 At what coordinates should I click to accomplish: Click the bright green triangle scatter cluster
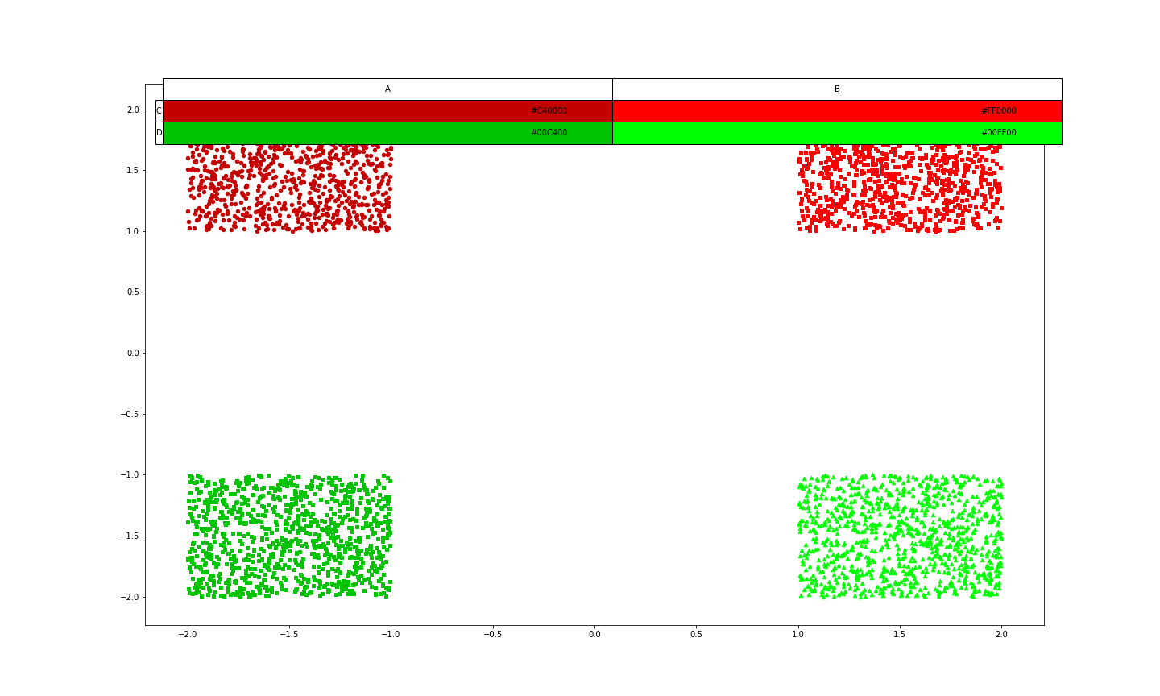coord(900,536)
